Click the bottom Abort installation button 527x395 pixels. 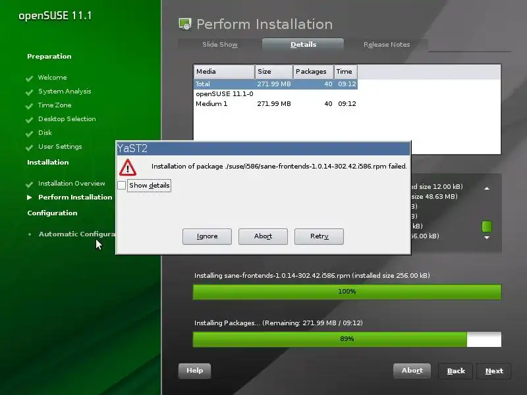(x=412, y=371)
